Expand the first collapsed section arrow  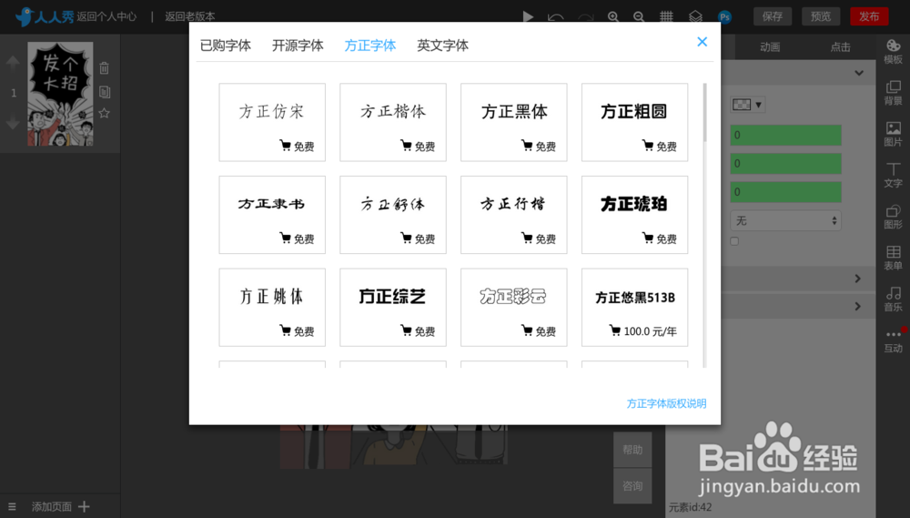tap(858, 279)
